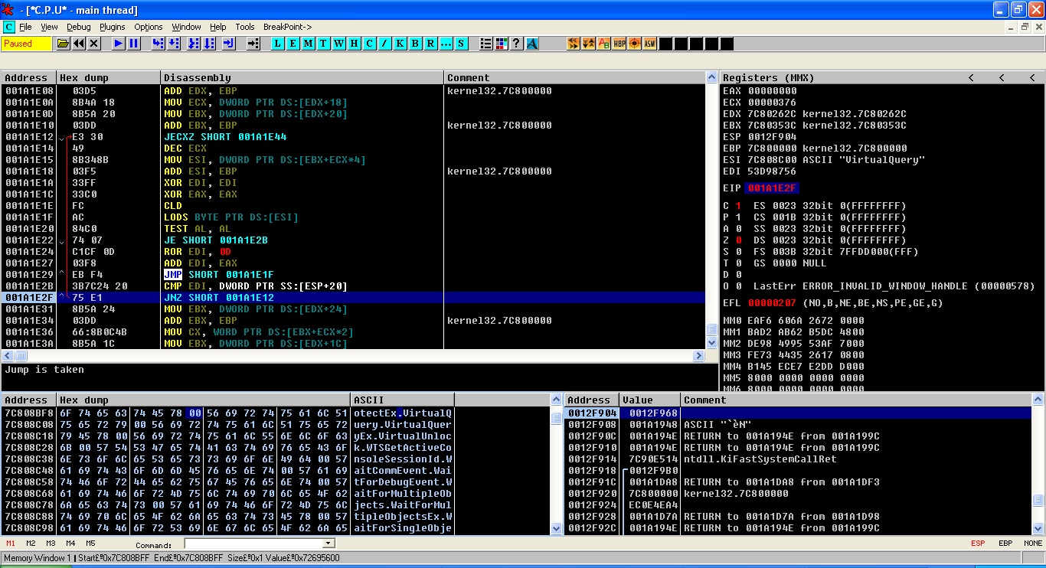Open the Debug menu
Screen dimensions: 1046x568
click(78, 27)
